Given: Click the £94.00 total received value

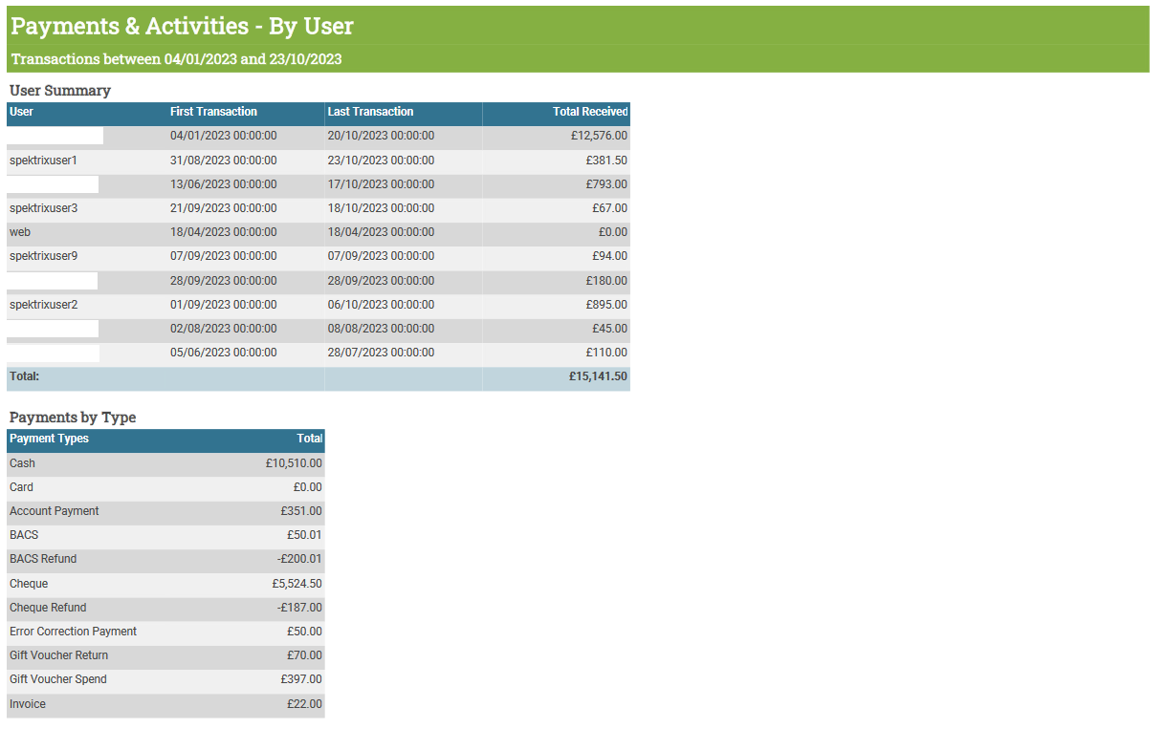Looking at the screenshot, I should 609,256.
